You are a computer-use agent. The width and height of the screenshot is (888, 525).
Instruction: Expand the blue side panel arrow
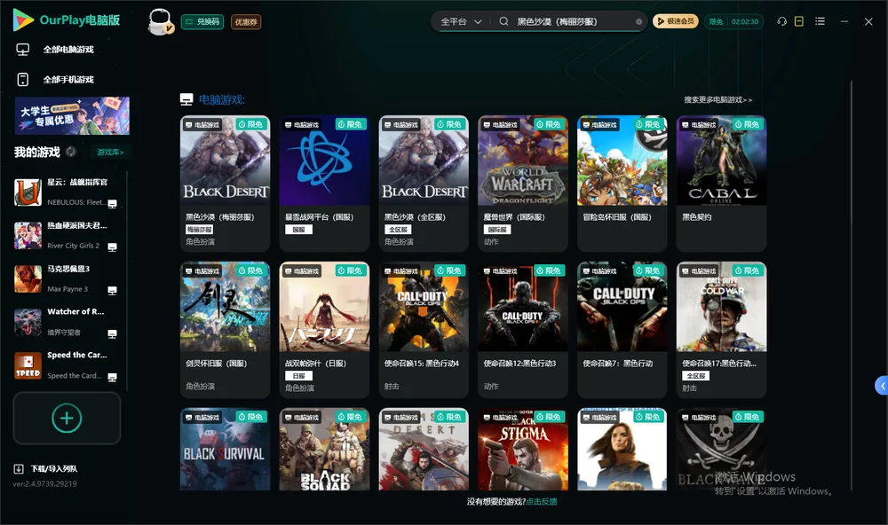pyautogui.click(x=881, y=386)
